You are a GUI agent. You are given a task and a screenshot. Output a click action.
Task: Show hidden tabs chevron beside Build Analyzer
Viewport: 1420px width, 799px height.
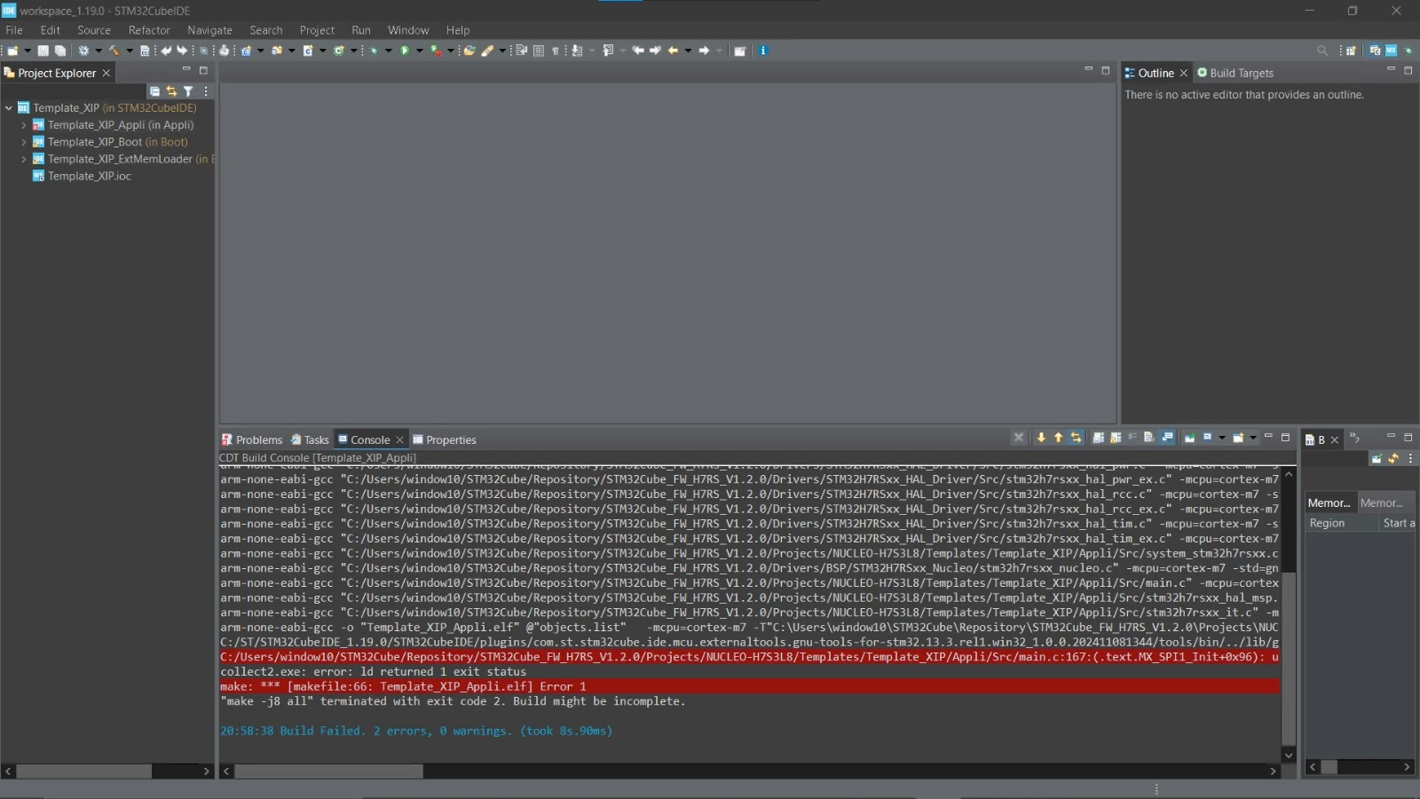click(x=1354, y=438)
